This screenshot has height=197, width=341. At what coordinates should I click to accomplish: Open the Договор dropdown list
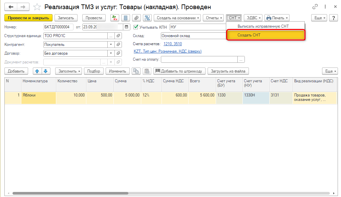click(111, 53)
